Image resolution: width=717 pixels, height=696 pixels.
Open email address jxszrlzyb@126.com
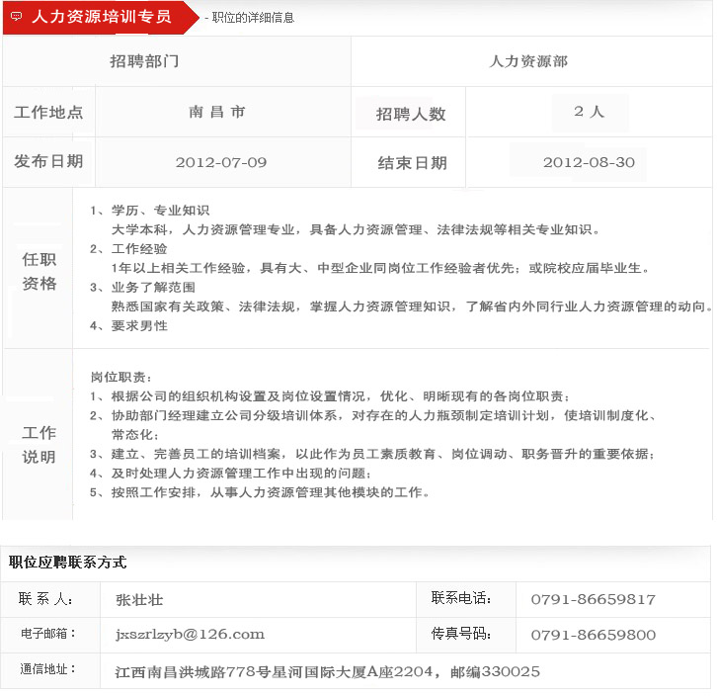tap(190, 634)
